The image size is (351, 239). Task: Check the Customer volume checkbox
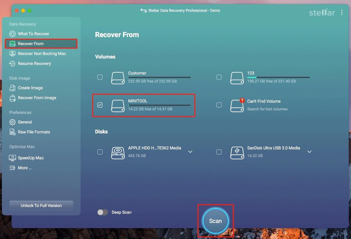100,77
